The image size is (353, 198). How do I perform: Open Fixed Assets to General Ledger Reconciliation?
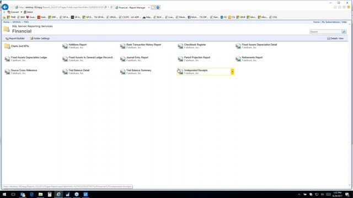point(91,57)
